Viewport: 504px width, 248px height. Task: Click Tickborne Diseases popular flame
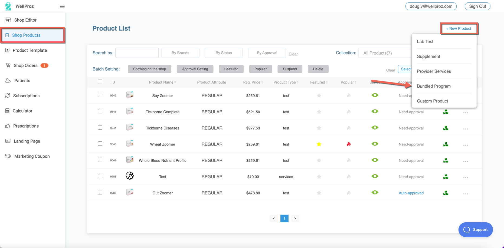(x=349, y=128)
